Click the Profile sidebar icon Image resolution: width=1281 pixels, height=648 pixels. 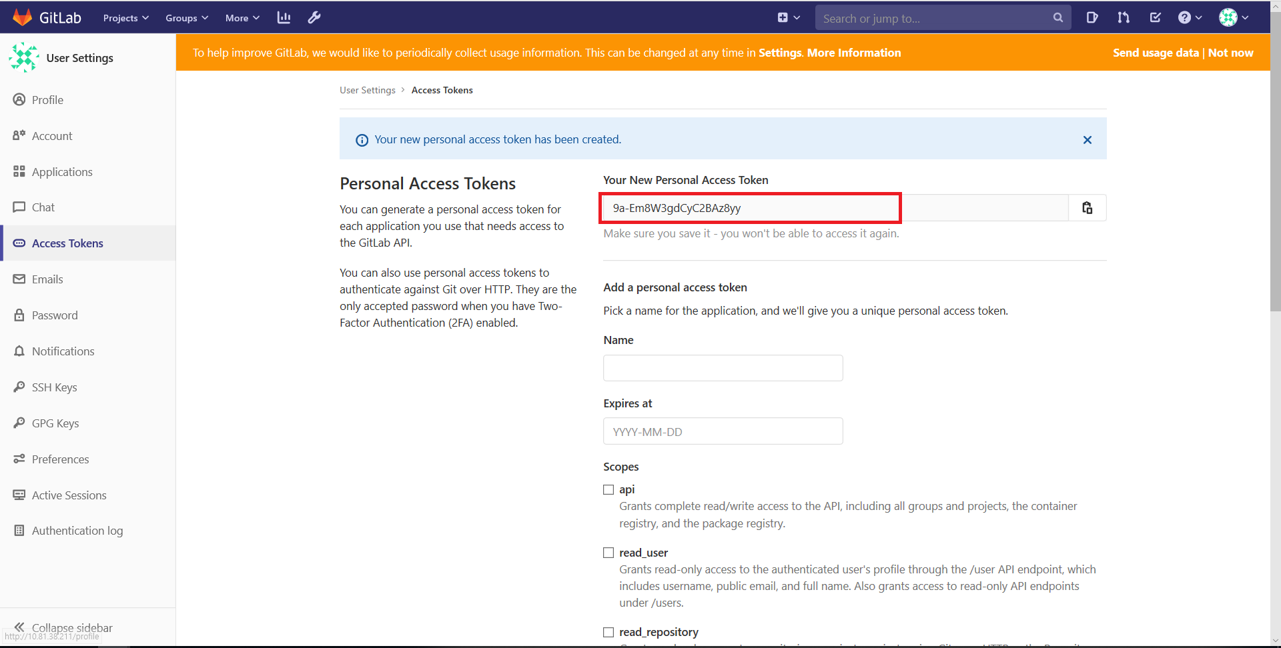click(19, 99)
